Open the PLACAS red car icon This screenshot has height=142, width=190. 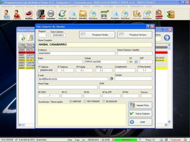tap(29, 14)
